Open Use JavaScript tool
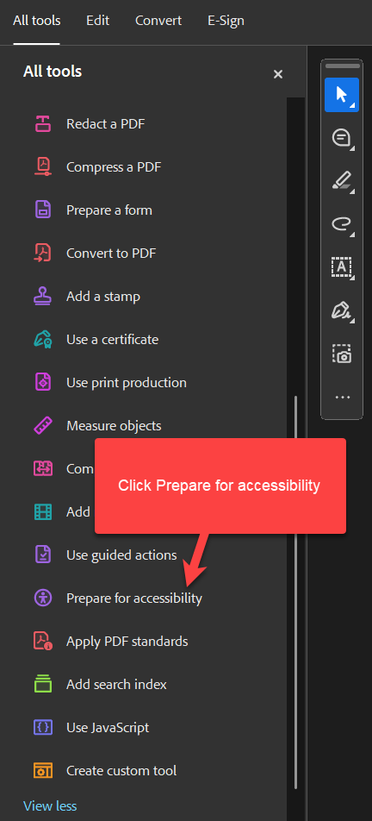Screen dimensions: 372x821 108,727
